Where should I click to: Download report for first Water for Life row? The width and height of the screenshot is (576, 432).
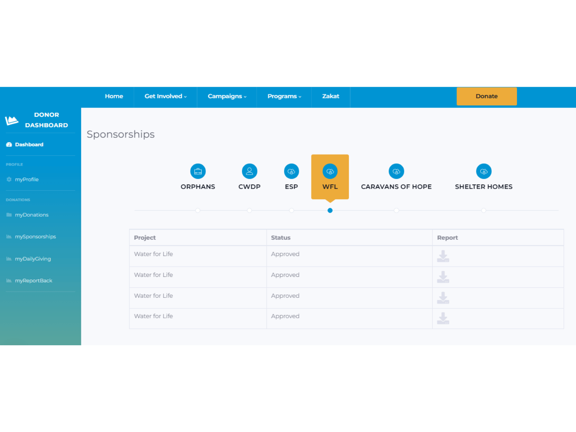[x=443, y=256]
